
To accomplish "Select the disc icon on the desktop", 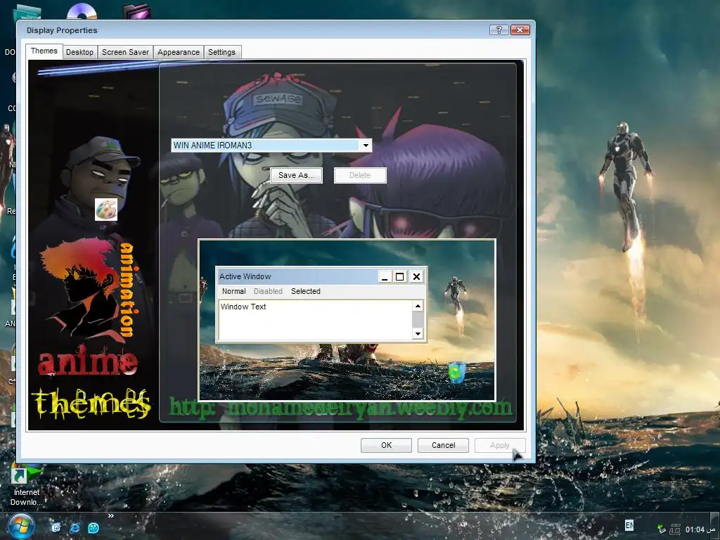I will coord(82,11).
